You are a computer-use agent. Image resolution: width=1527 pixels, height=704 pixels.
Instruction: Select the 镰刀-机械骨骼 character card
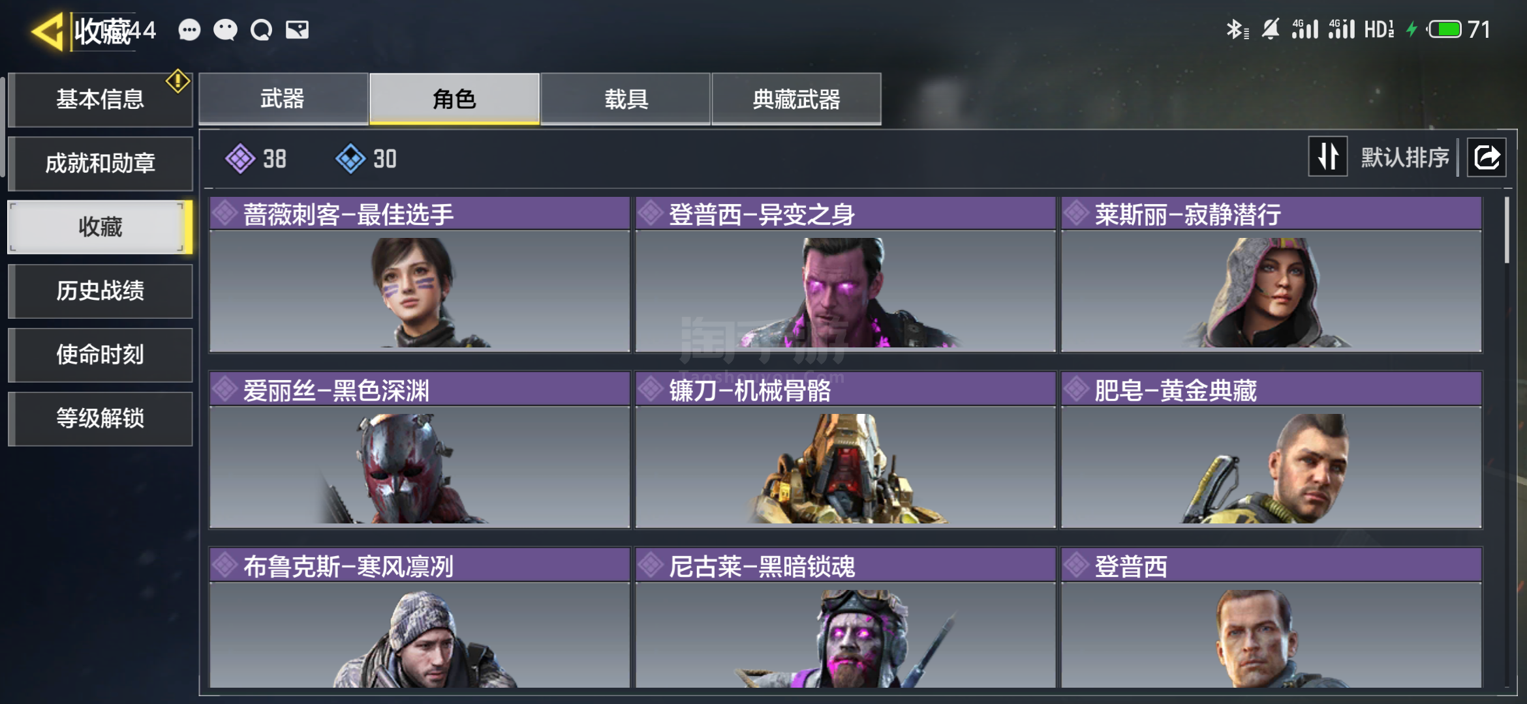click(845, 450)
